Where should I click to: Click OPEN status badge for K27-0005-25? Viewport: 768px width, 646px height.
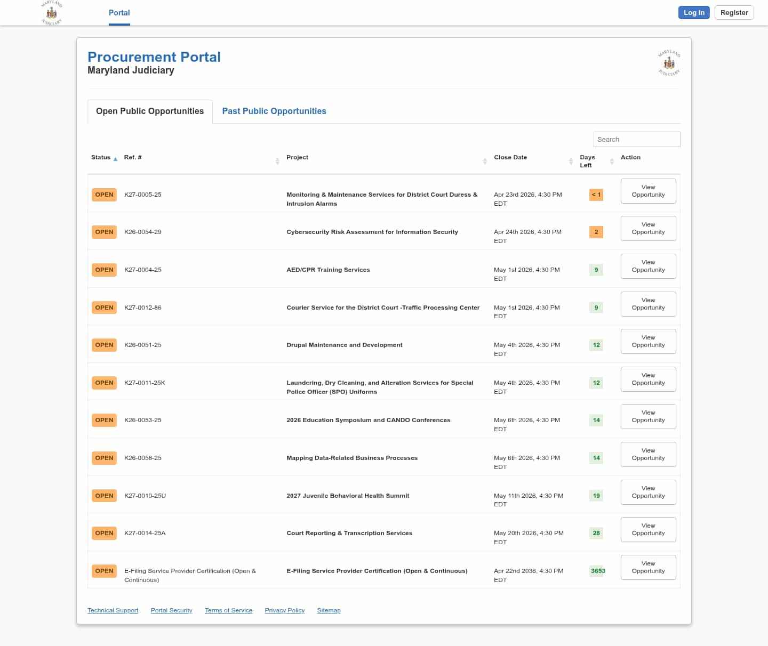coord(104,195)
